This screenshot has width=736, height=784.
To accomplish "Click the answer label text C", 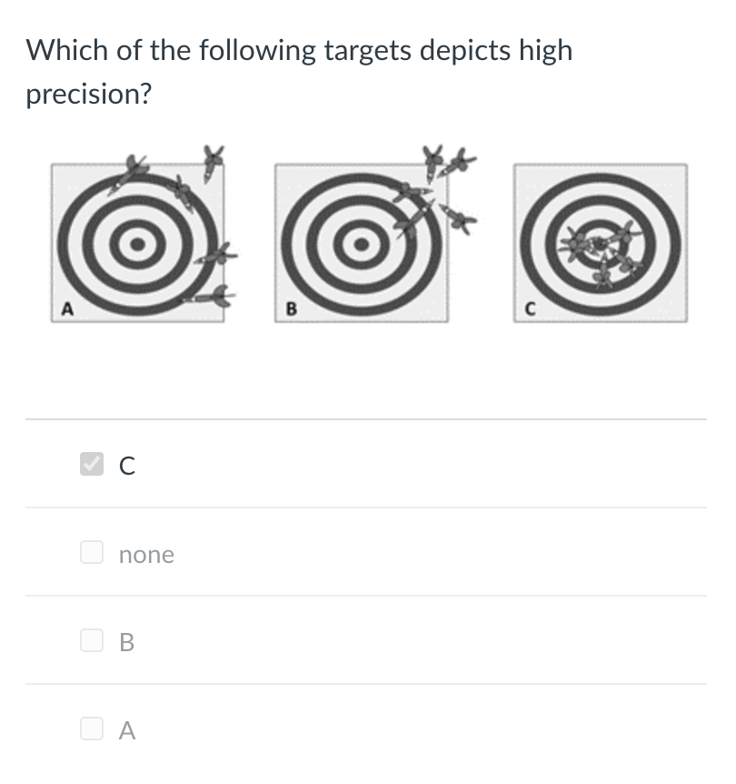I will pyautogui.click(x=127, y=466).
